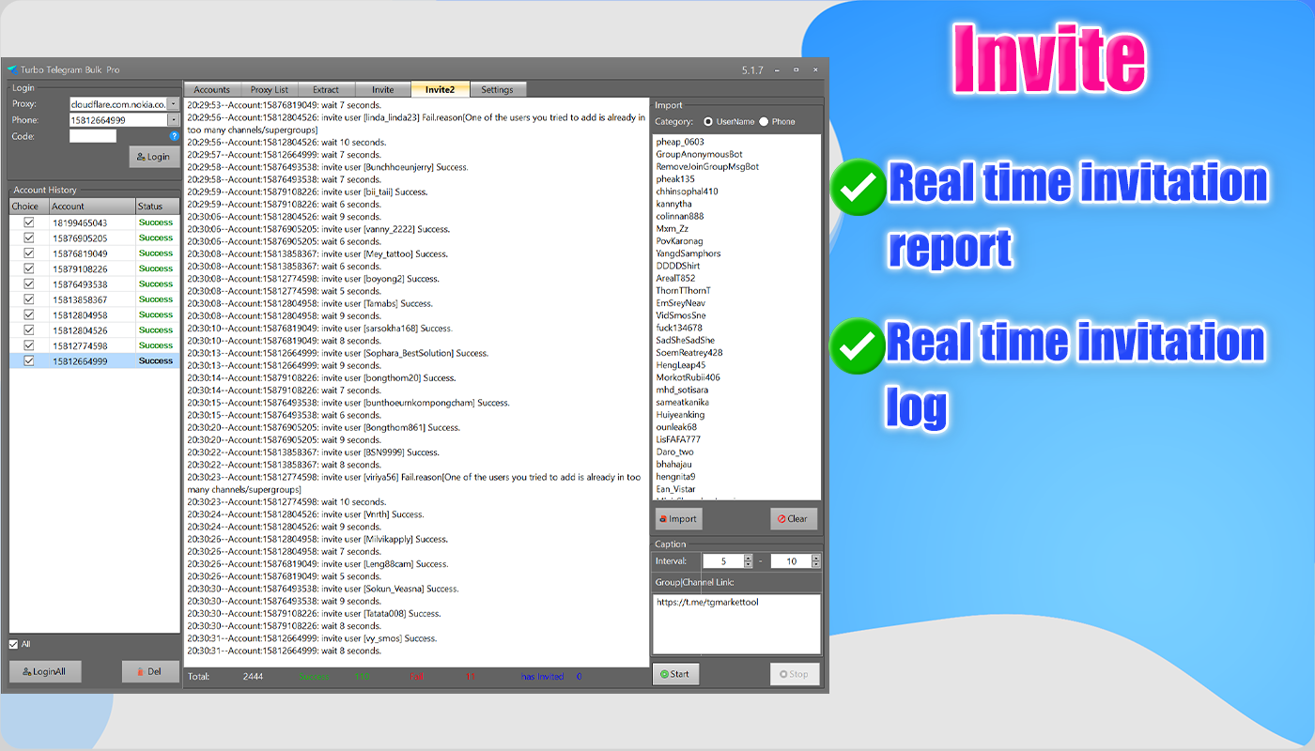The height and width of the screenshot is (751, 1315).
Task: Select hengnita9 in the import list
Action: [x=675, y=477]
